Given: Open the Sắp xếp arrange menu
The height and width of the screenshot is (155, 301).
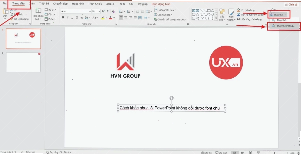Looking at the screenshot, I should click(222, 15).
